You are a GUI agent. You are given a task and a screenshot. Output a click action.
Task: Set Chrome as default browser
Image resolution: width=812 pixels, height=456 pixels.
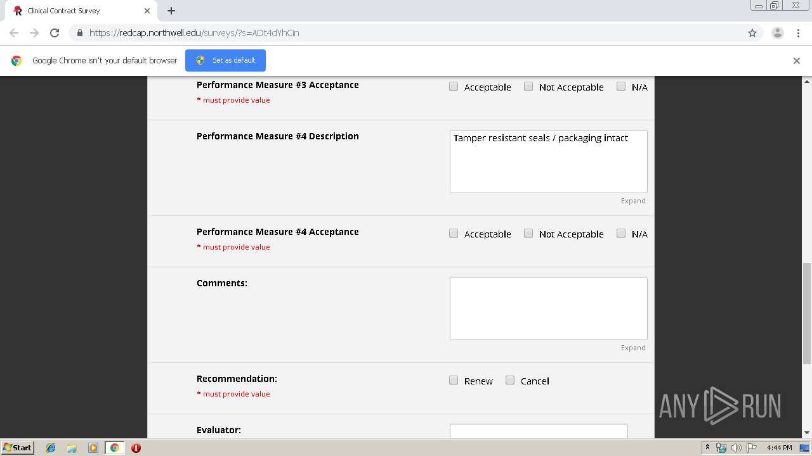pyautogui.click(x=225, y=60)
